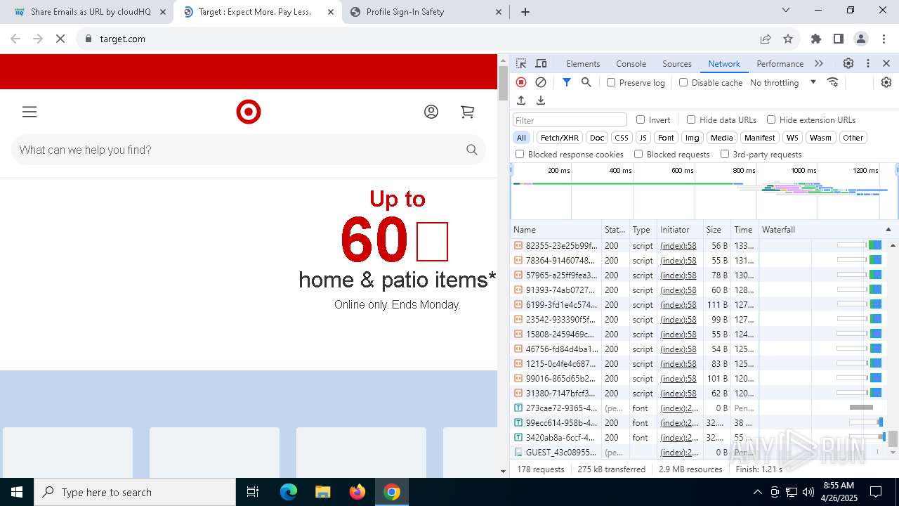Filter requests by WS type
This screenshot has height=506, width=899.
[x=792, y=138]
